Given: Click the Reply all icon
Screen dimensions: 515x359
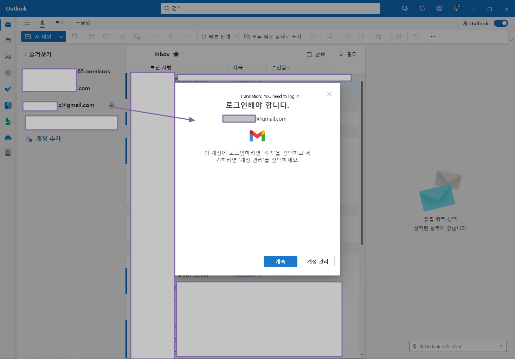Looking at the screenshot, I should [172, 36].
